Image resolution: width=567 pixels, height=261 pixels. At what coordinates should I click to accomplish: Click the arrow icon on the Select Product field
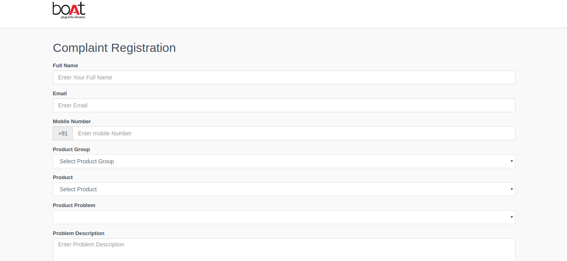coord(511,189)
